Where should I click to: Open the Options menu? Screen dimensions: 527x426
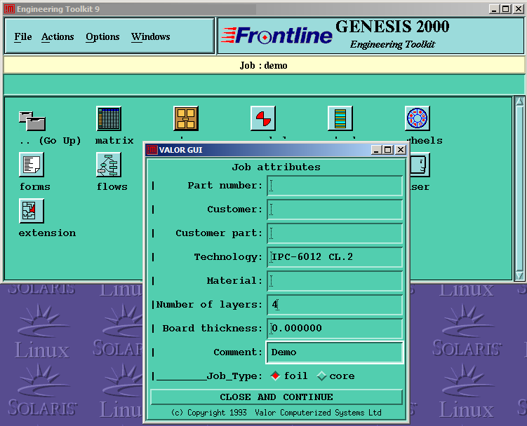102,36
